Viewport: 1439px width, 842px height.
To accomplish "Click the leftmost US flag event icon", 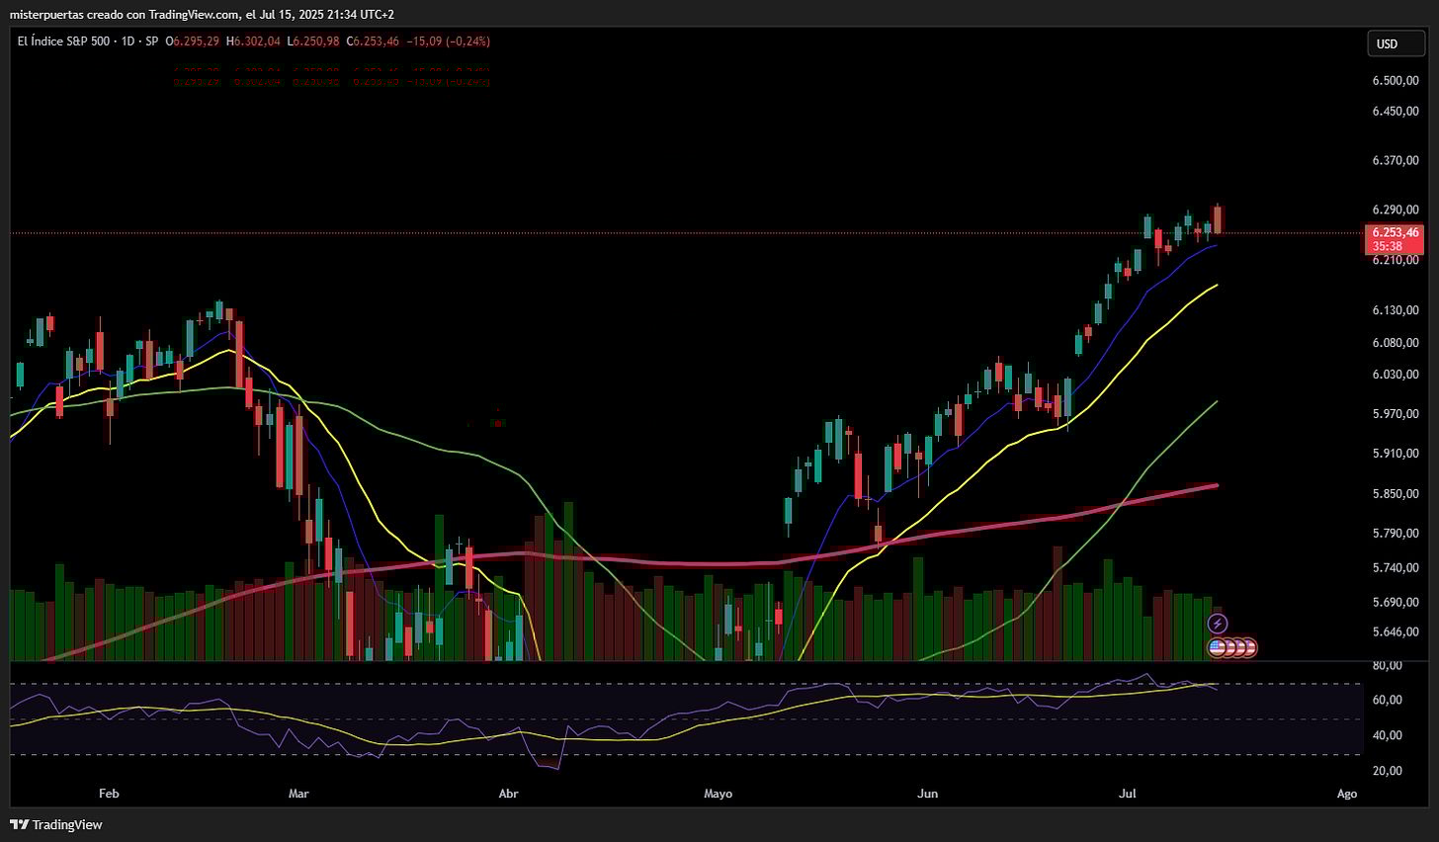I will [x=1218, y=648].
